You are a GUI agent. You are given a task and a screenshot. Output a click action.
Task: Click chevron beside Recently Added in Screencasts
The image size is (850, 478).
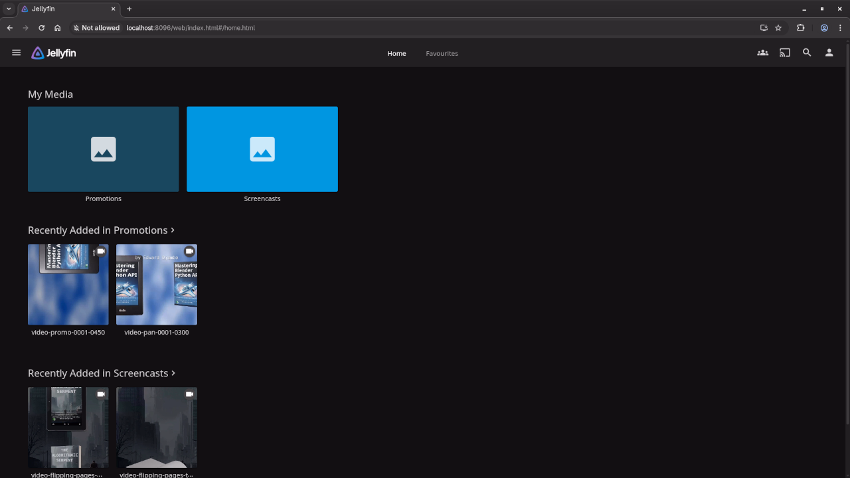[173, 373]
